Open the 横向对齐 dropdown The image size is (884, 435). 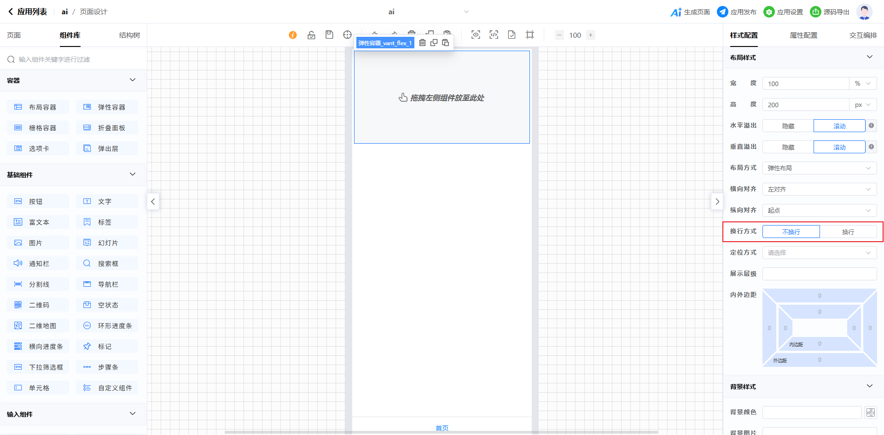(x=819, y=190)
